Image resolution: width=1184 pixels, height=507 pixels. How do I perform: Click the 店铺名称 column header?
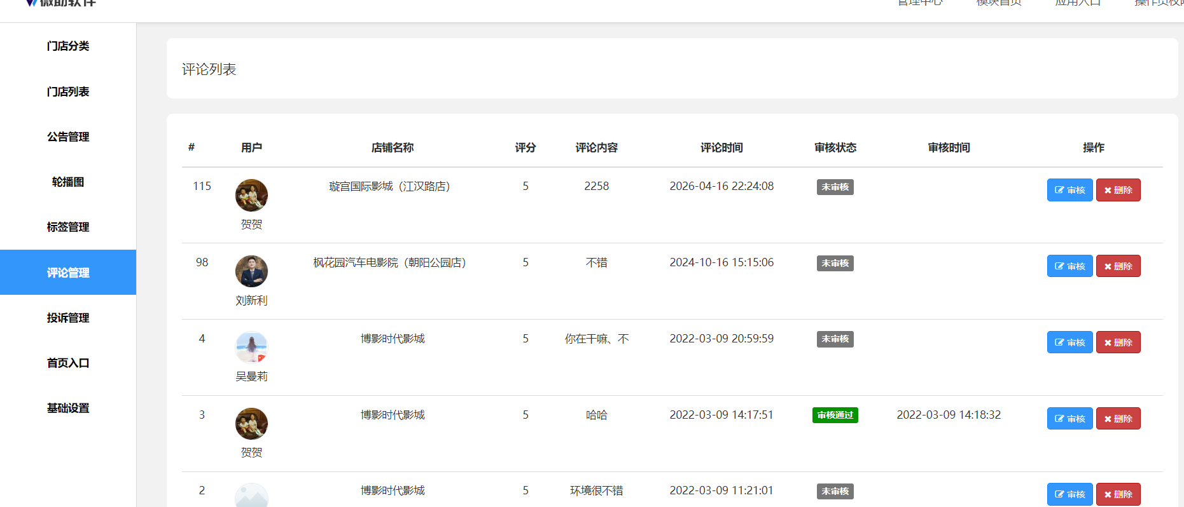(393, 147)
